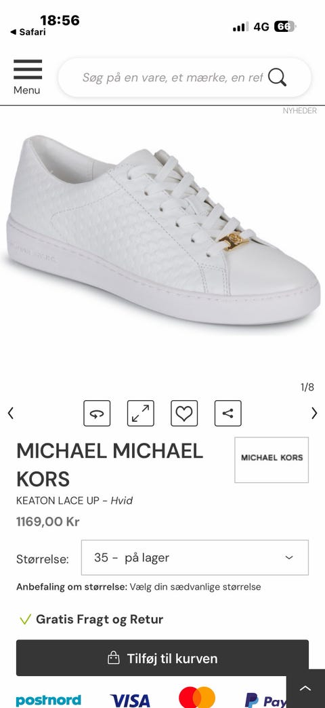Expand product image to fullscreen
Viewport: 325px width, 708px height.
pos(141,413)
